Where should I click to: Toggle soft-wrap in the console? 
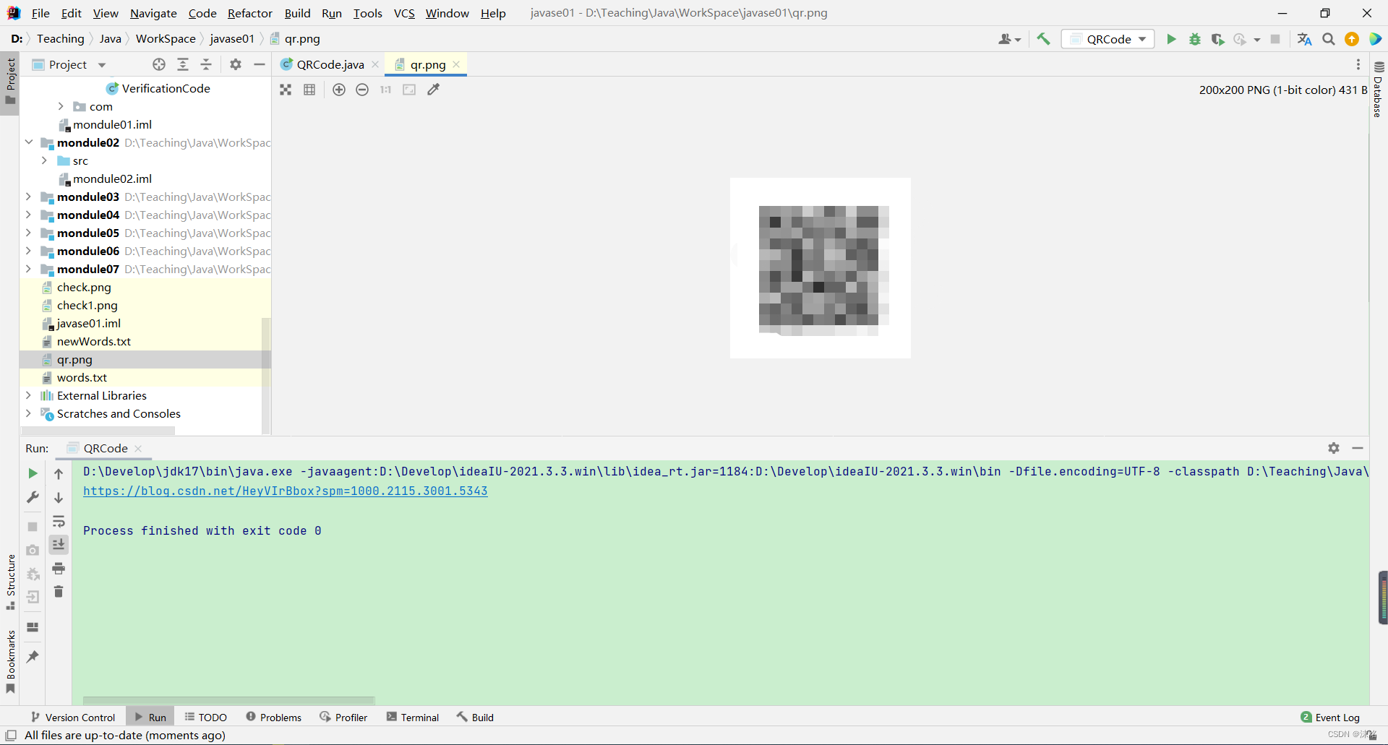[x=59, y=522]
